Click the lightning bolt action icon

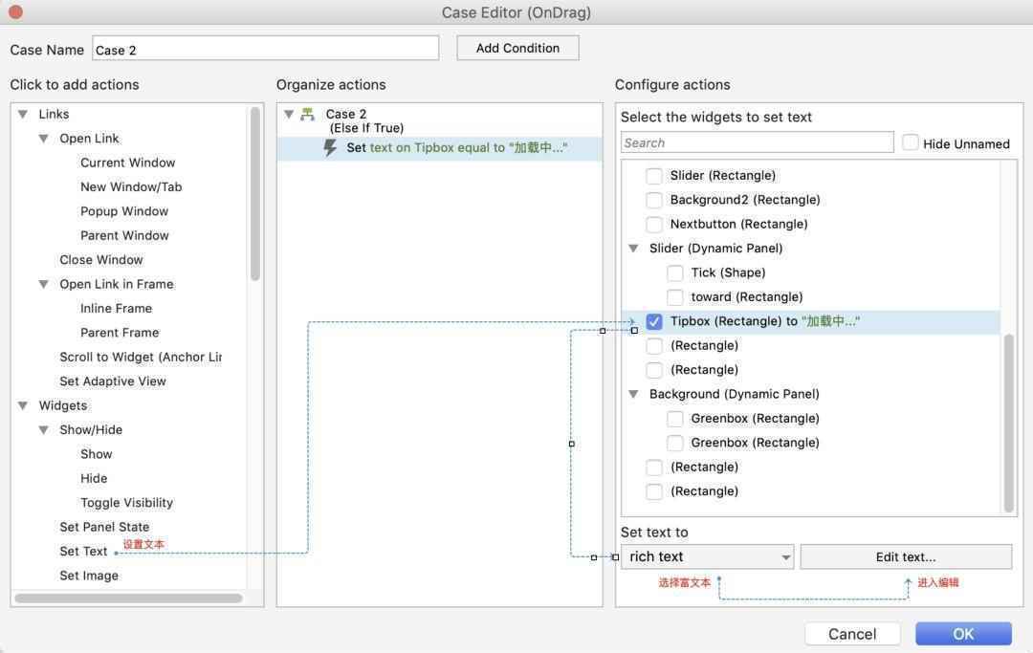click(x=330, y=148)
